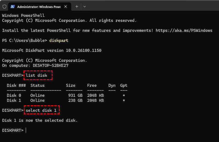Click the PowerShell icon on the tab
The image size is (219, 142).
tap(13, 6)
